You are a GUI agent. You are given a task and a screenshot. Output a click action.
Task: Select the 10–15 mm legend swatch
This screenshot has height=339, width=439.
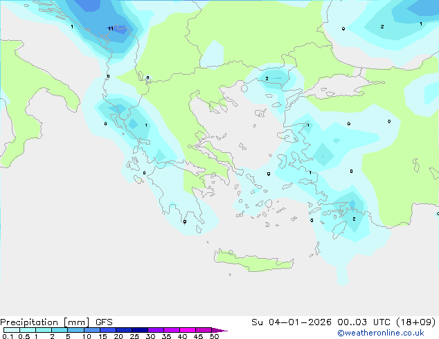(x=91, y=330)
